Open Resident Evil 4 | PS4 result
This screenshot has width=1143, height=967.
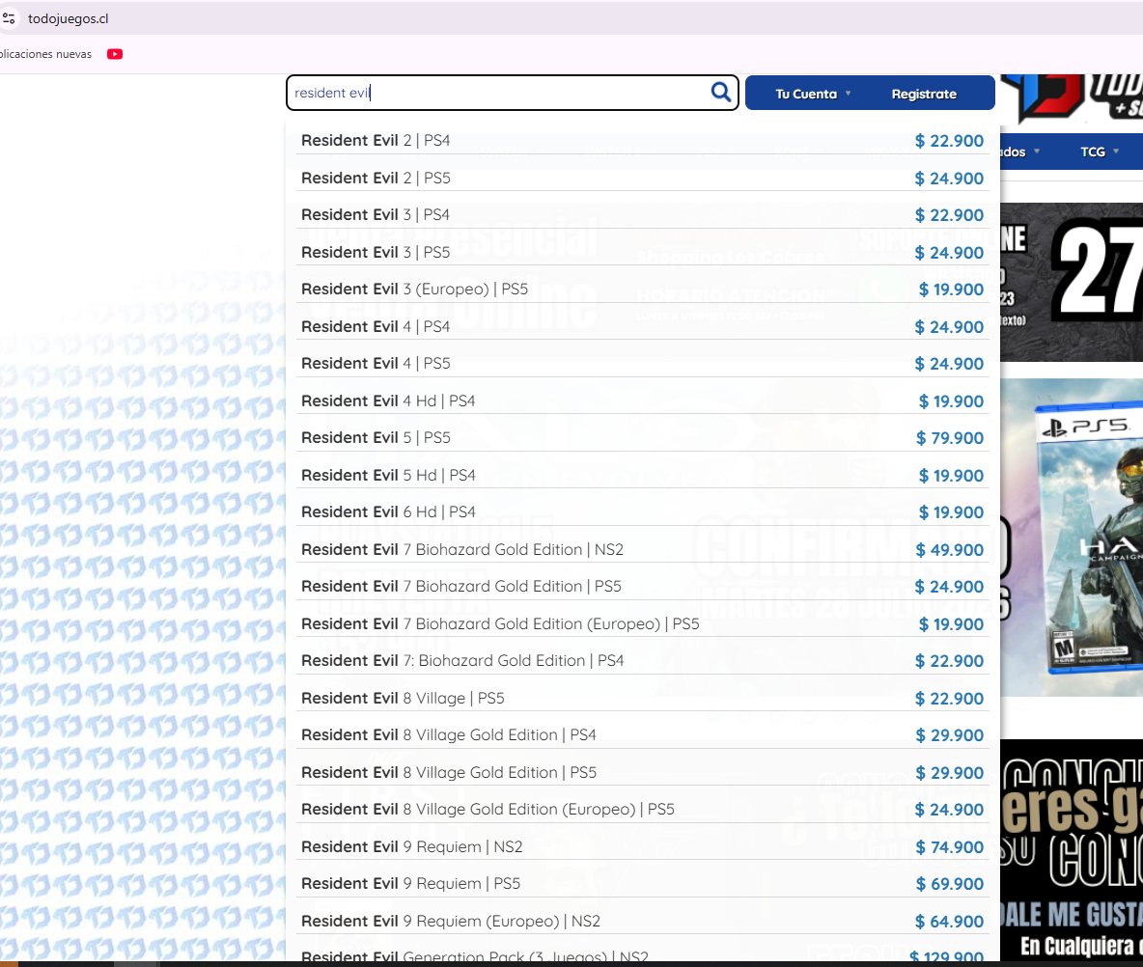pyautogui.click(x=642, y=326)
